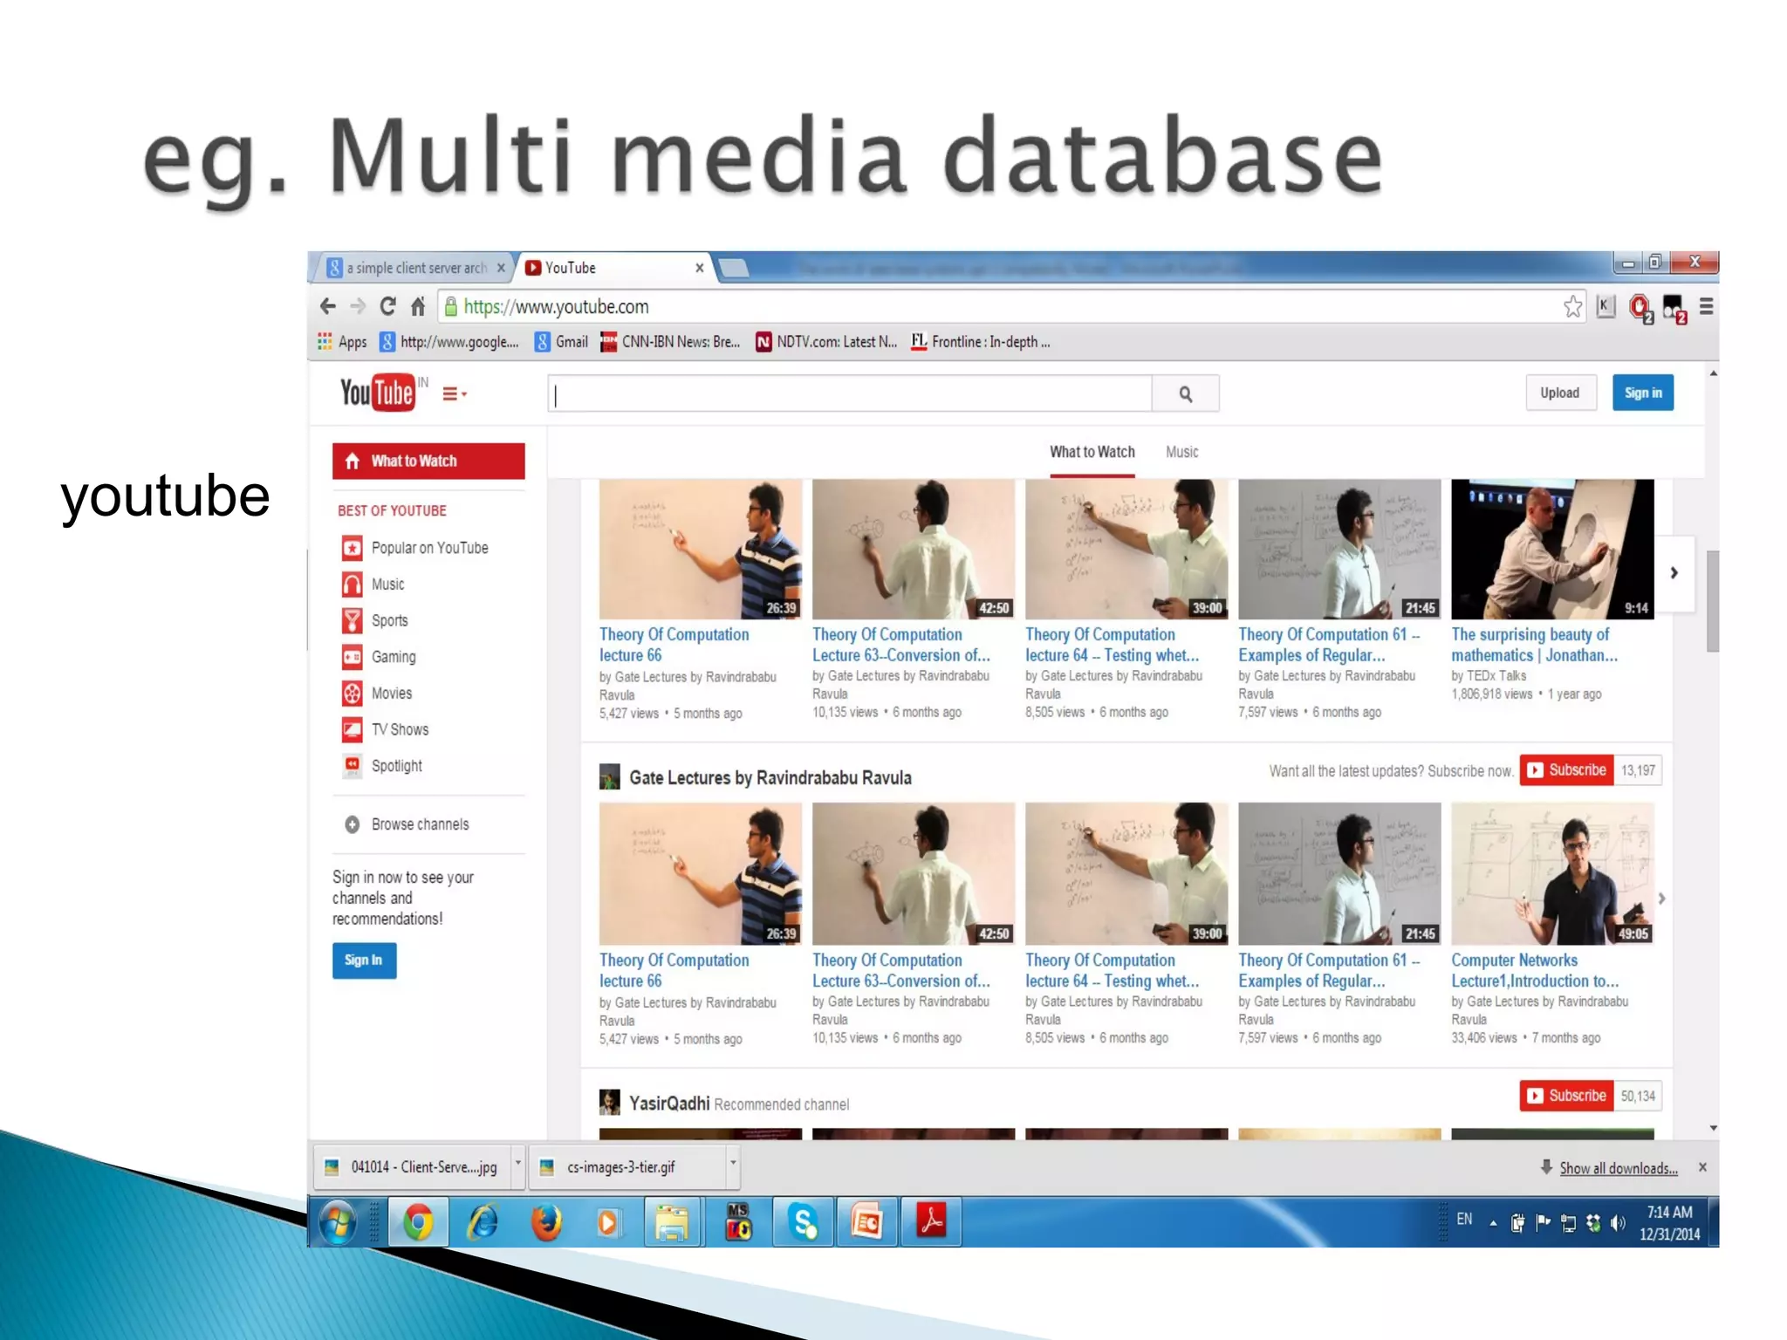Click in the YouTube search field
This screenshot has height=1340, width=1787.
click(851, 394)
